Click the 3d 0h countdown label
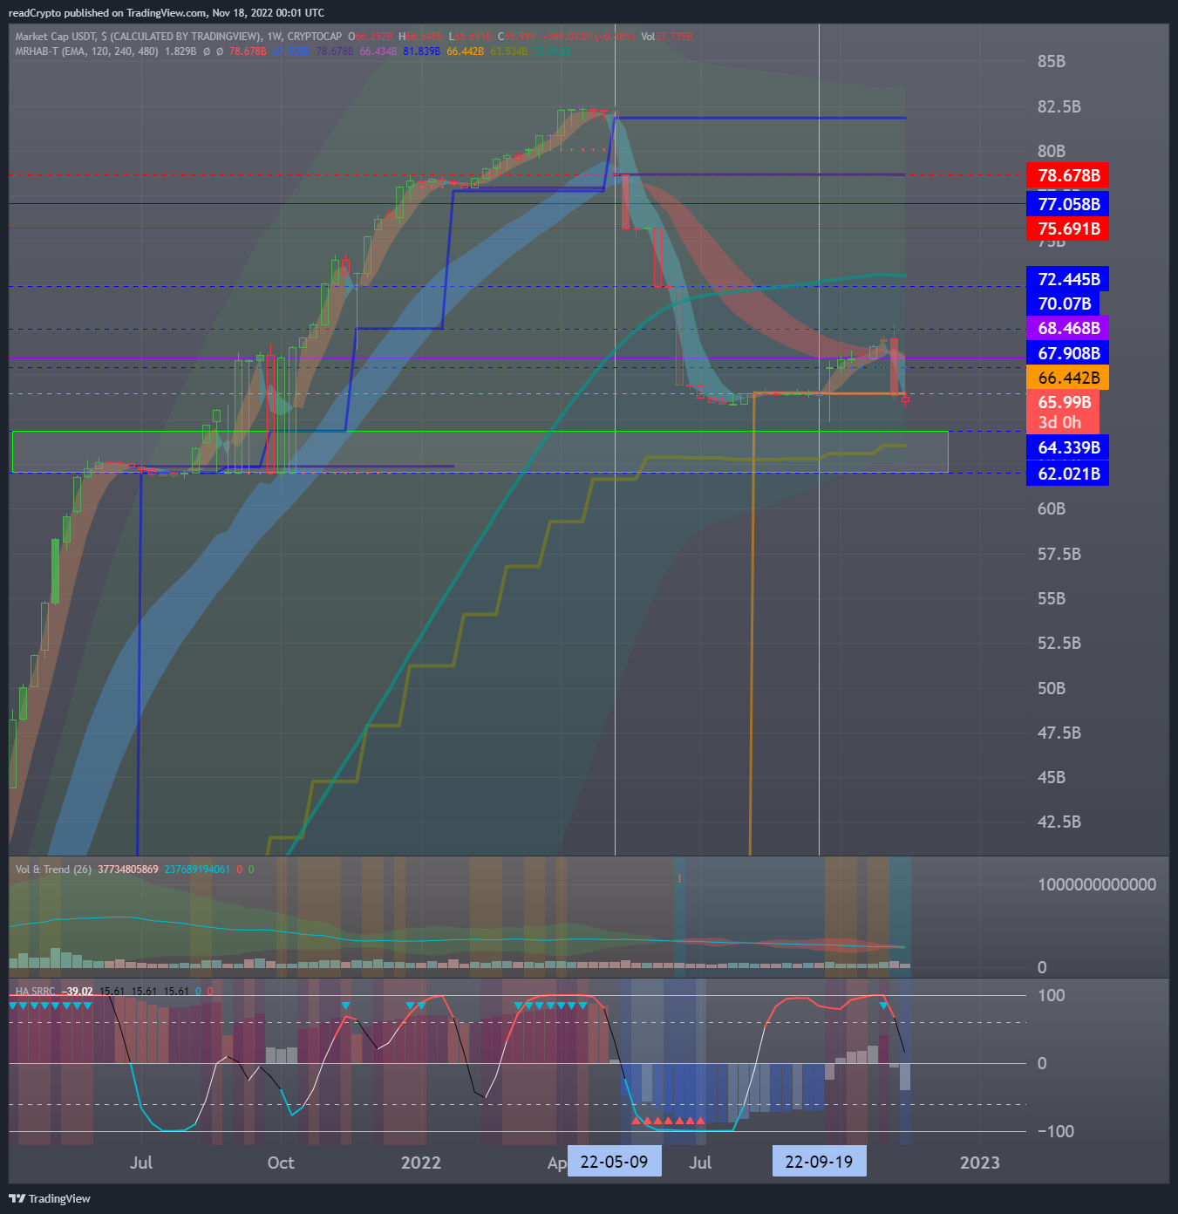This screenshot has width=1178, height=1214. [1059, 423]
